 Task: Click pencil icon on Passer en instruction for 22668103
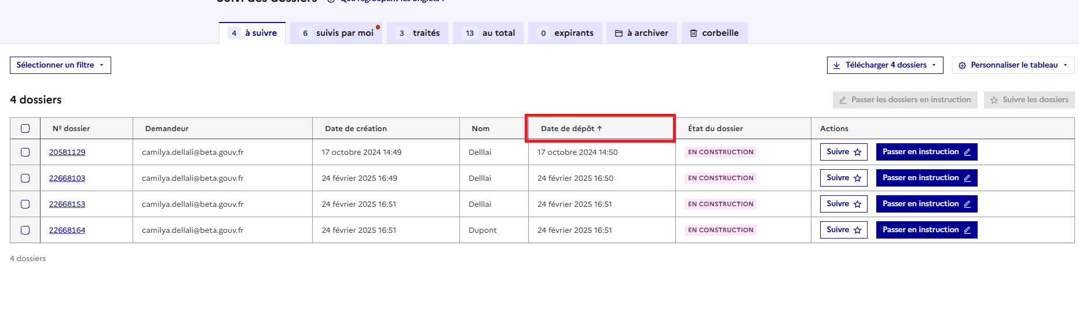click(x=967, y=178)
